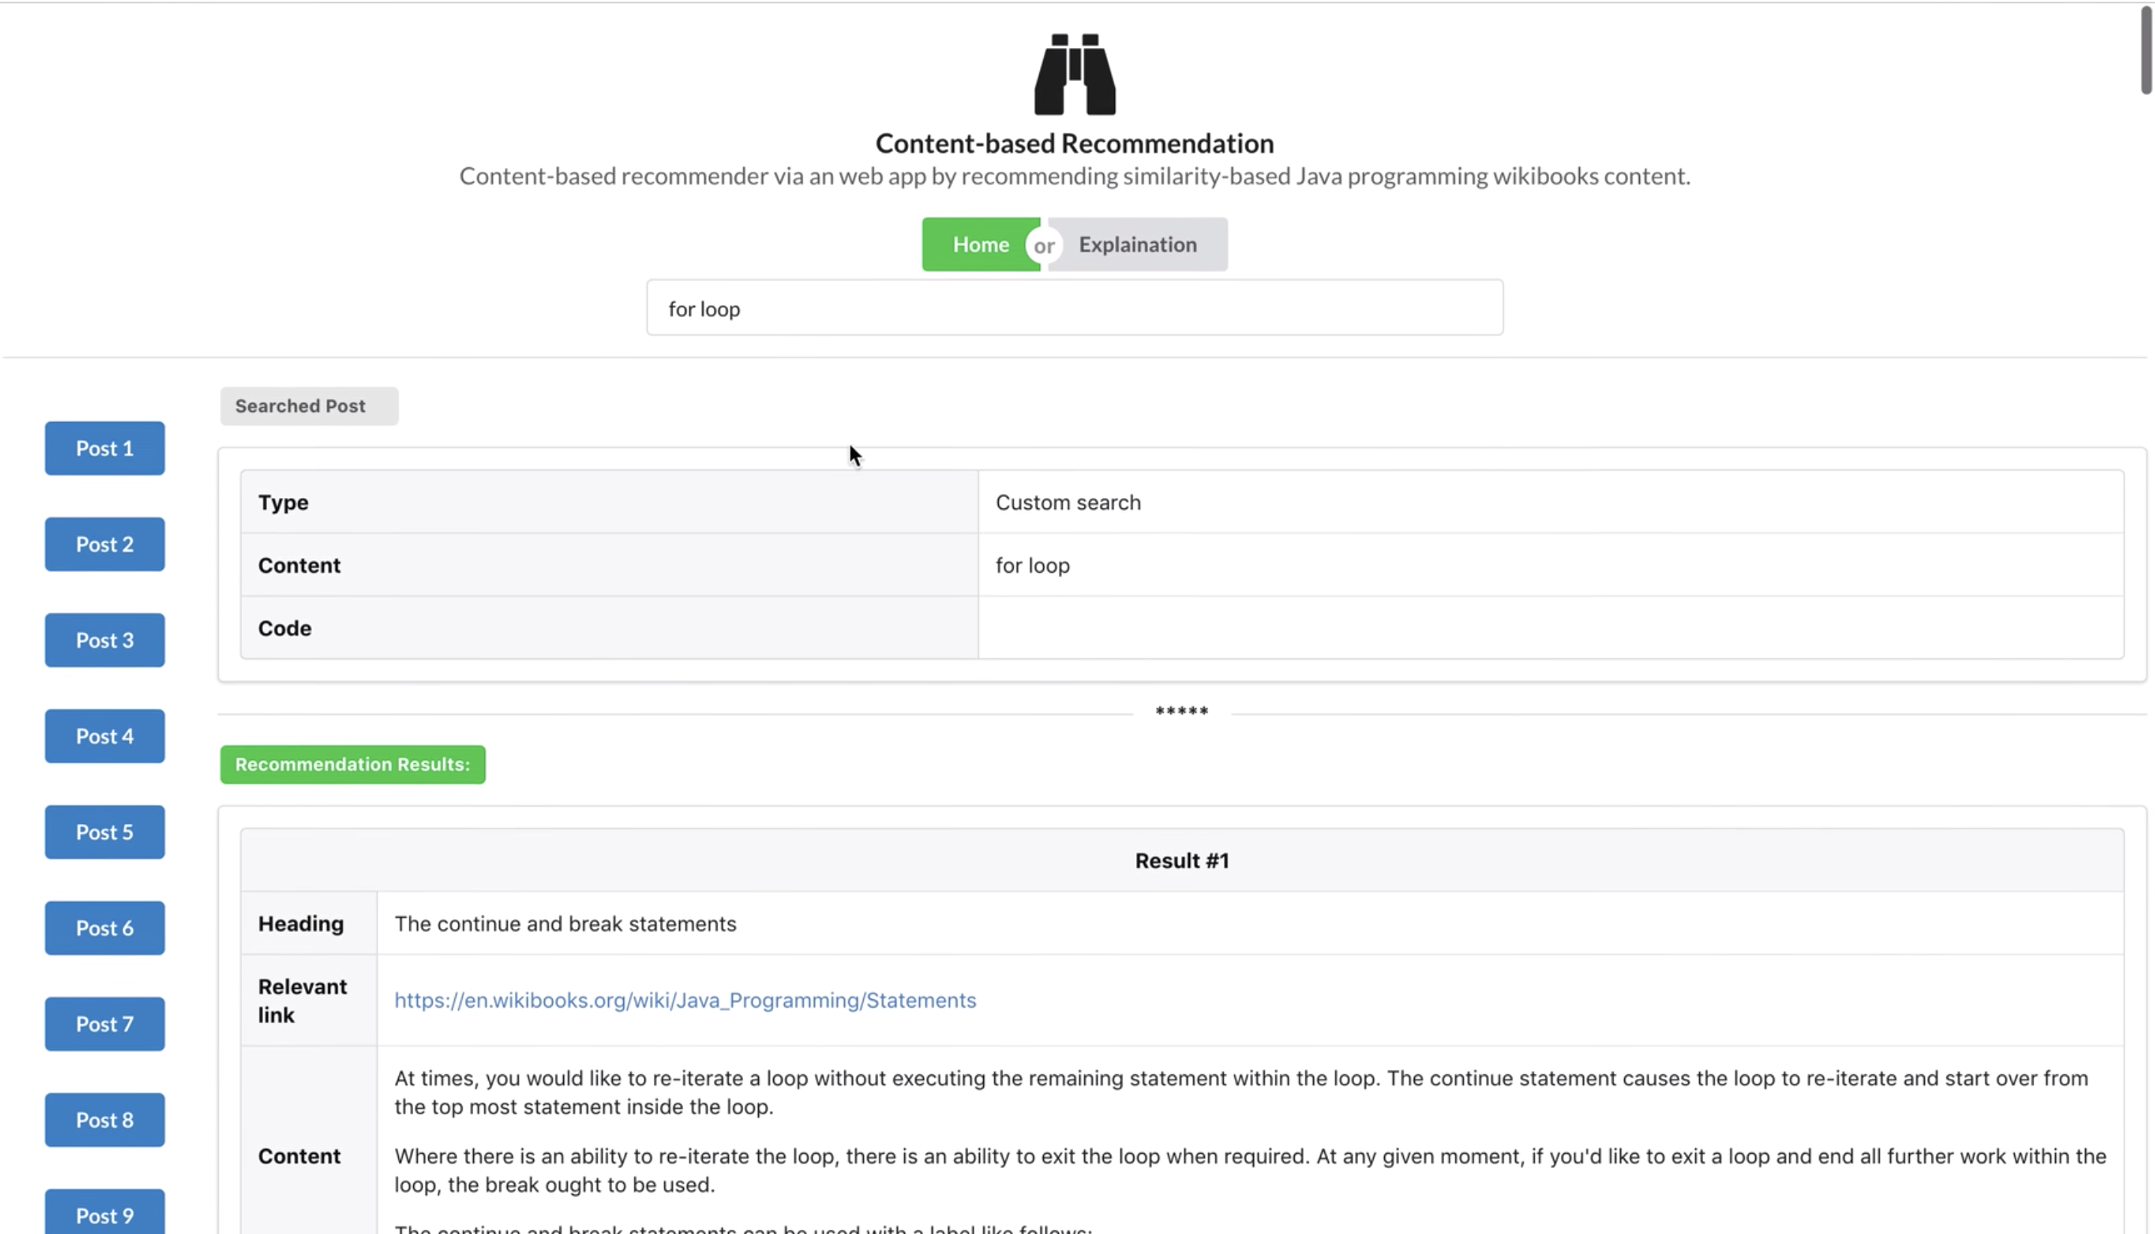Click the Recommendation Results label
The image size is (2155, 1234).
point(352,765)
